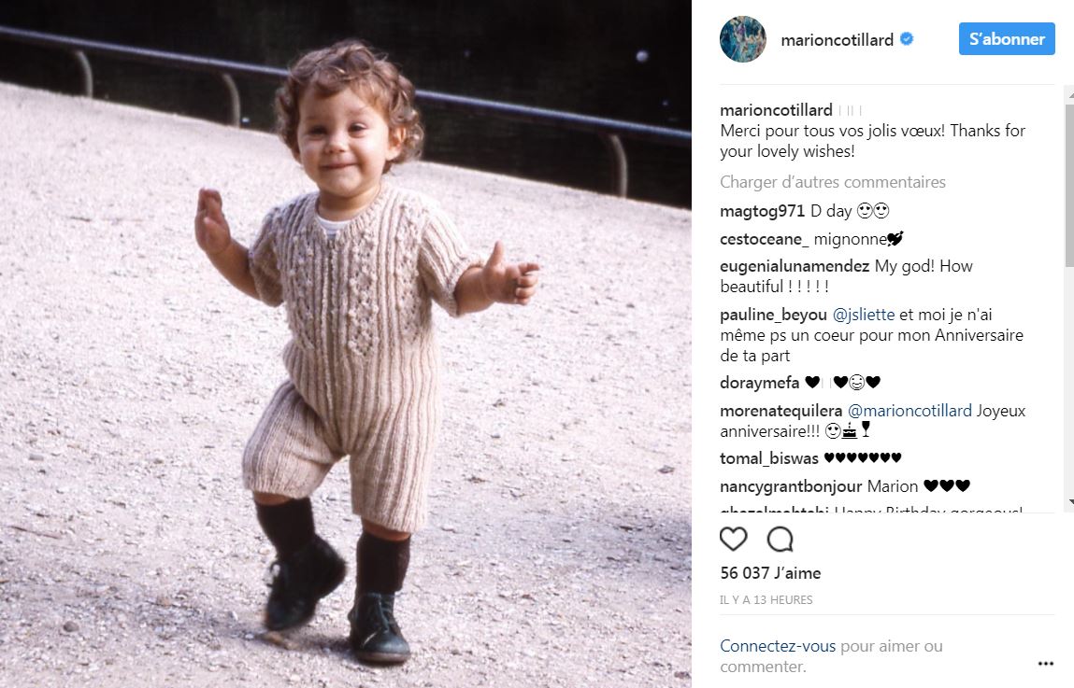Open the @jsliette mention link
This screenshot has width=1074, height=688.
(x=863, y=315)
